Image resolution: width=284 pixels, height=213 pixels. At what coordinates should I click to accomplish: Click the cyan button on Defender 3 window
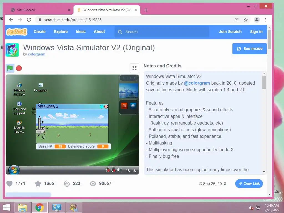coord(102,107)
